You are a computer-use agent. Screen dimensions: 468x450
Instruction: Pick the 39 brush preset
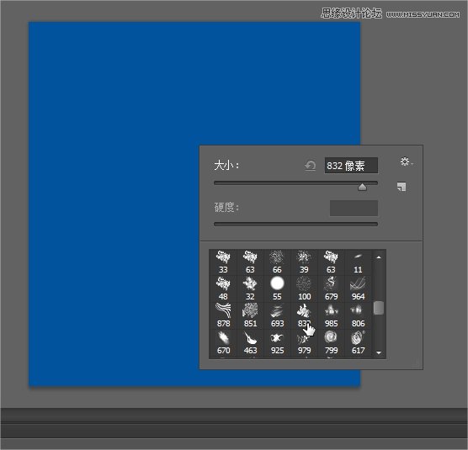304,262
